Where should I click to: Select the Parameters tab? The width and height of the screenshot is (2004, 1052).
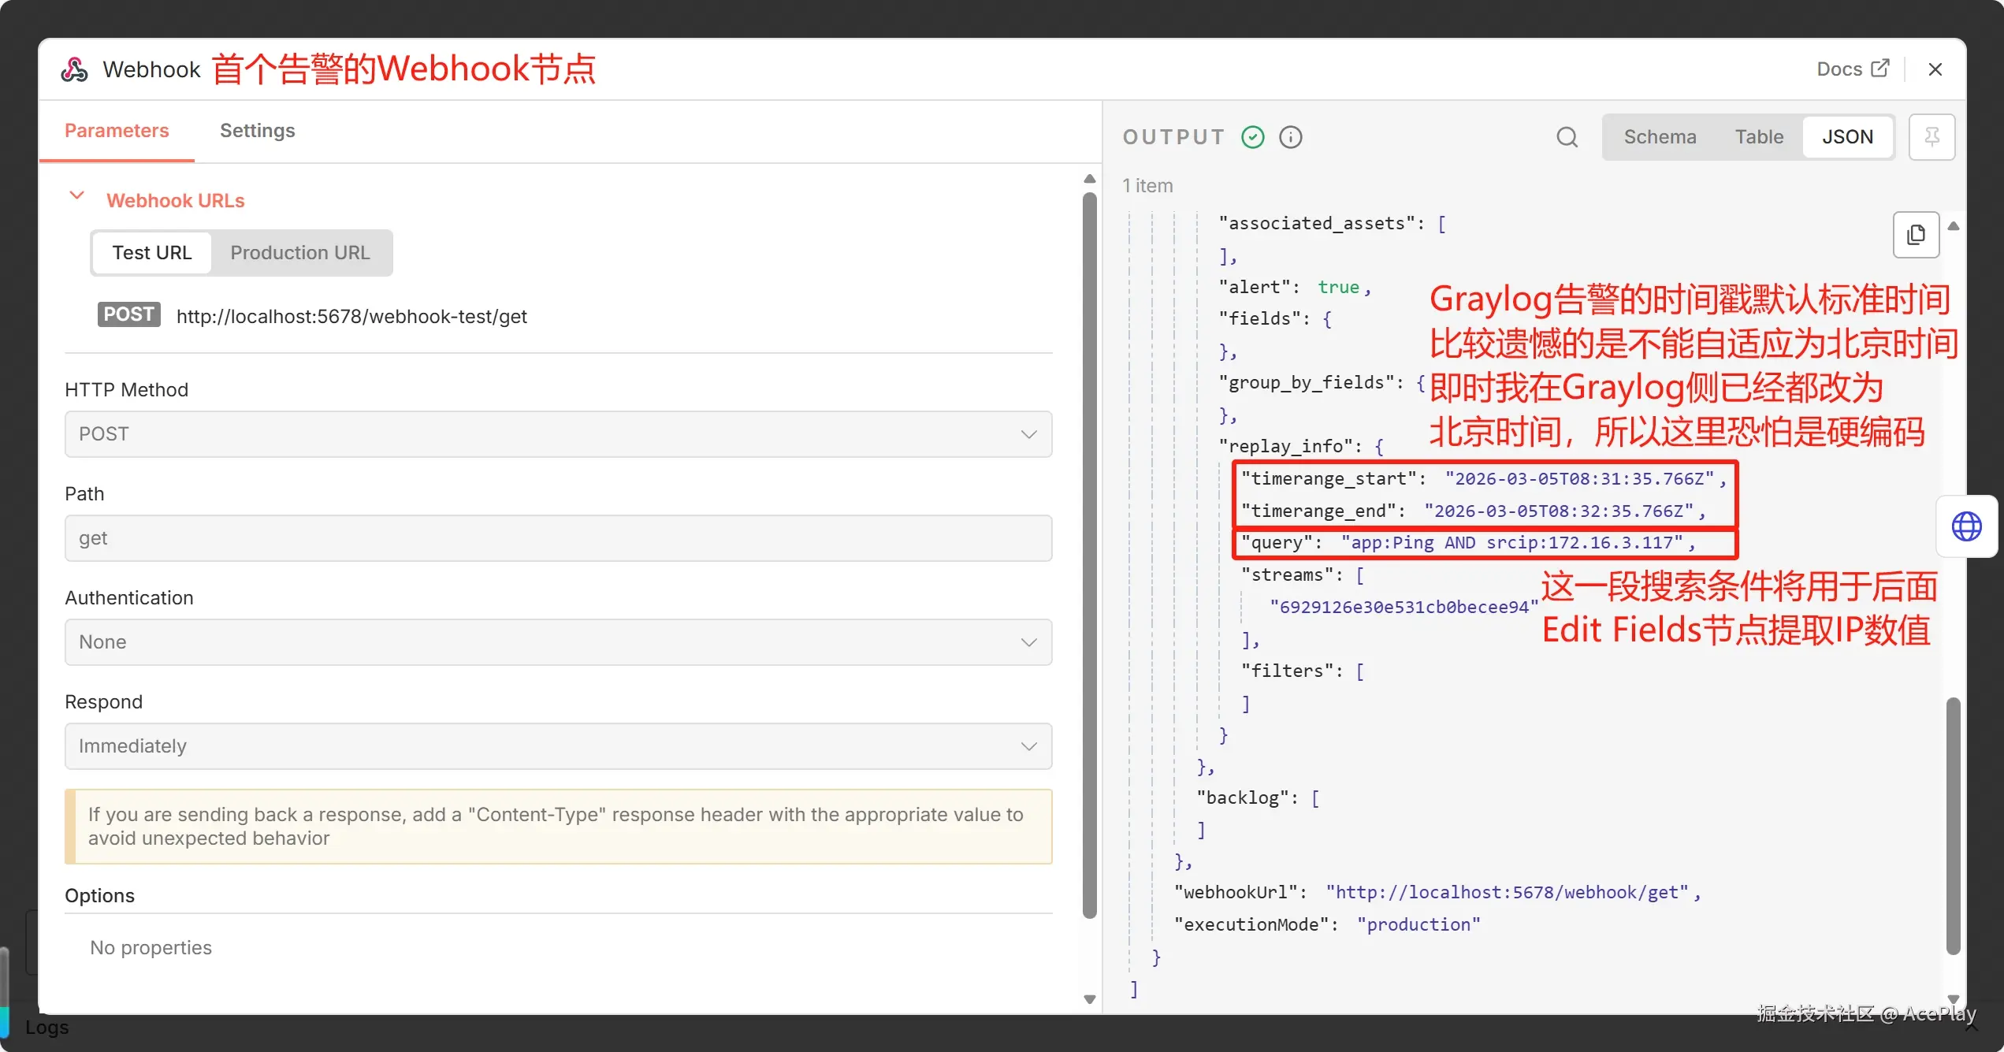pos(117,131)
